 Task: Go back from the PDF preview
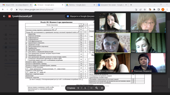4,16
